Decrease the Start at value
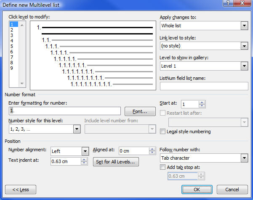Viewport: 253px width, 200px height. point(202,106)
